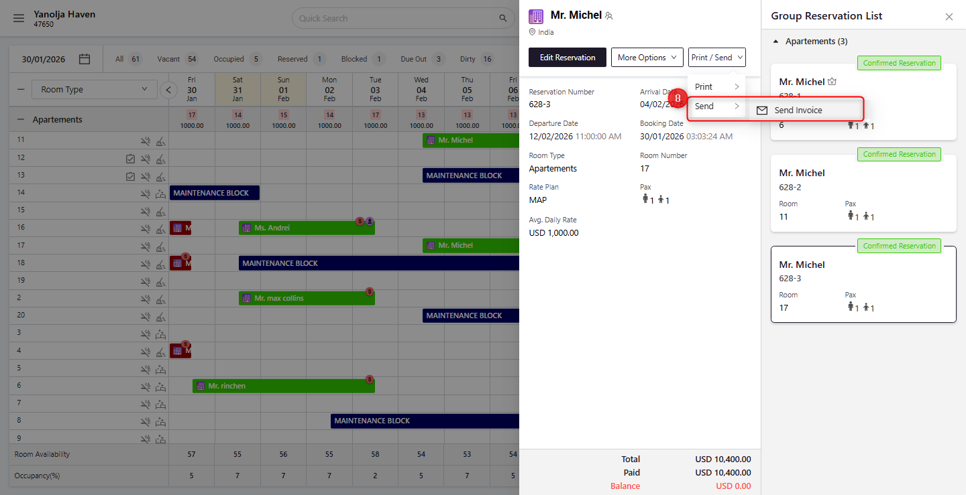This screenshot has height=495, width=966.
Task: Open the Room Type dropdown
Action: 95,90
